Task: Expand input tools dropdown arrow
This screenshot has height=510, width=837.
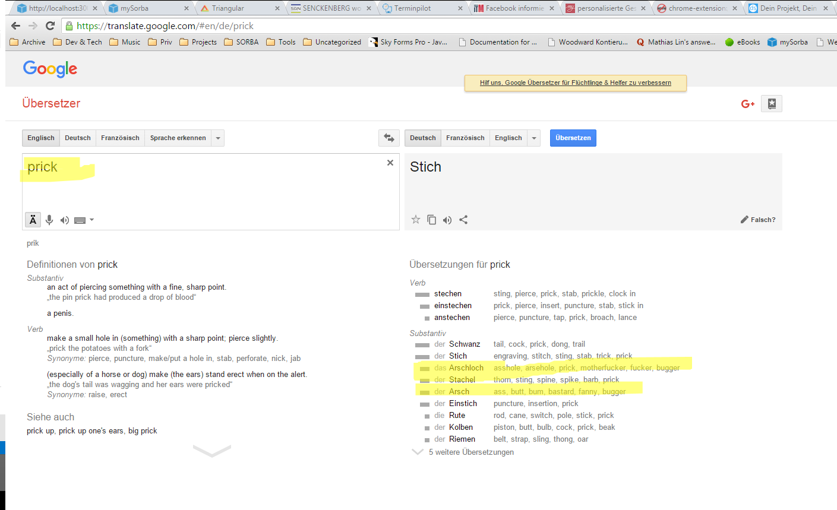Action: (91, 220)
